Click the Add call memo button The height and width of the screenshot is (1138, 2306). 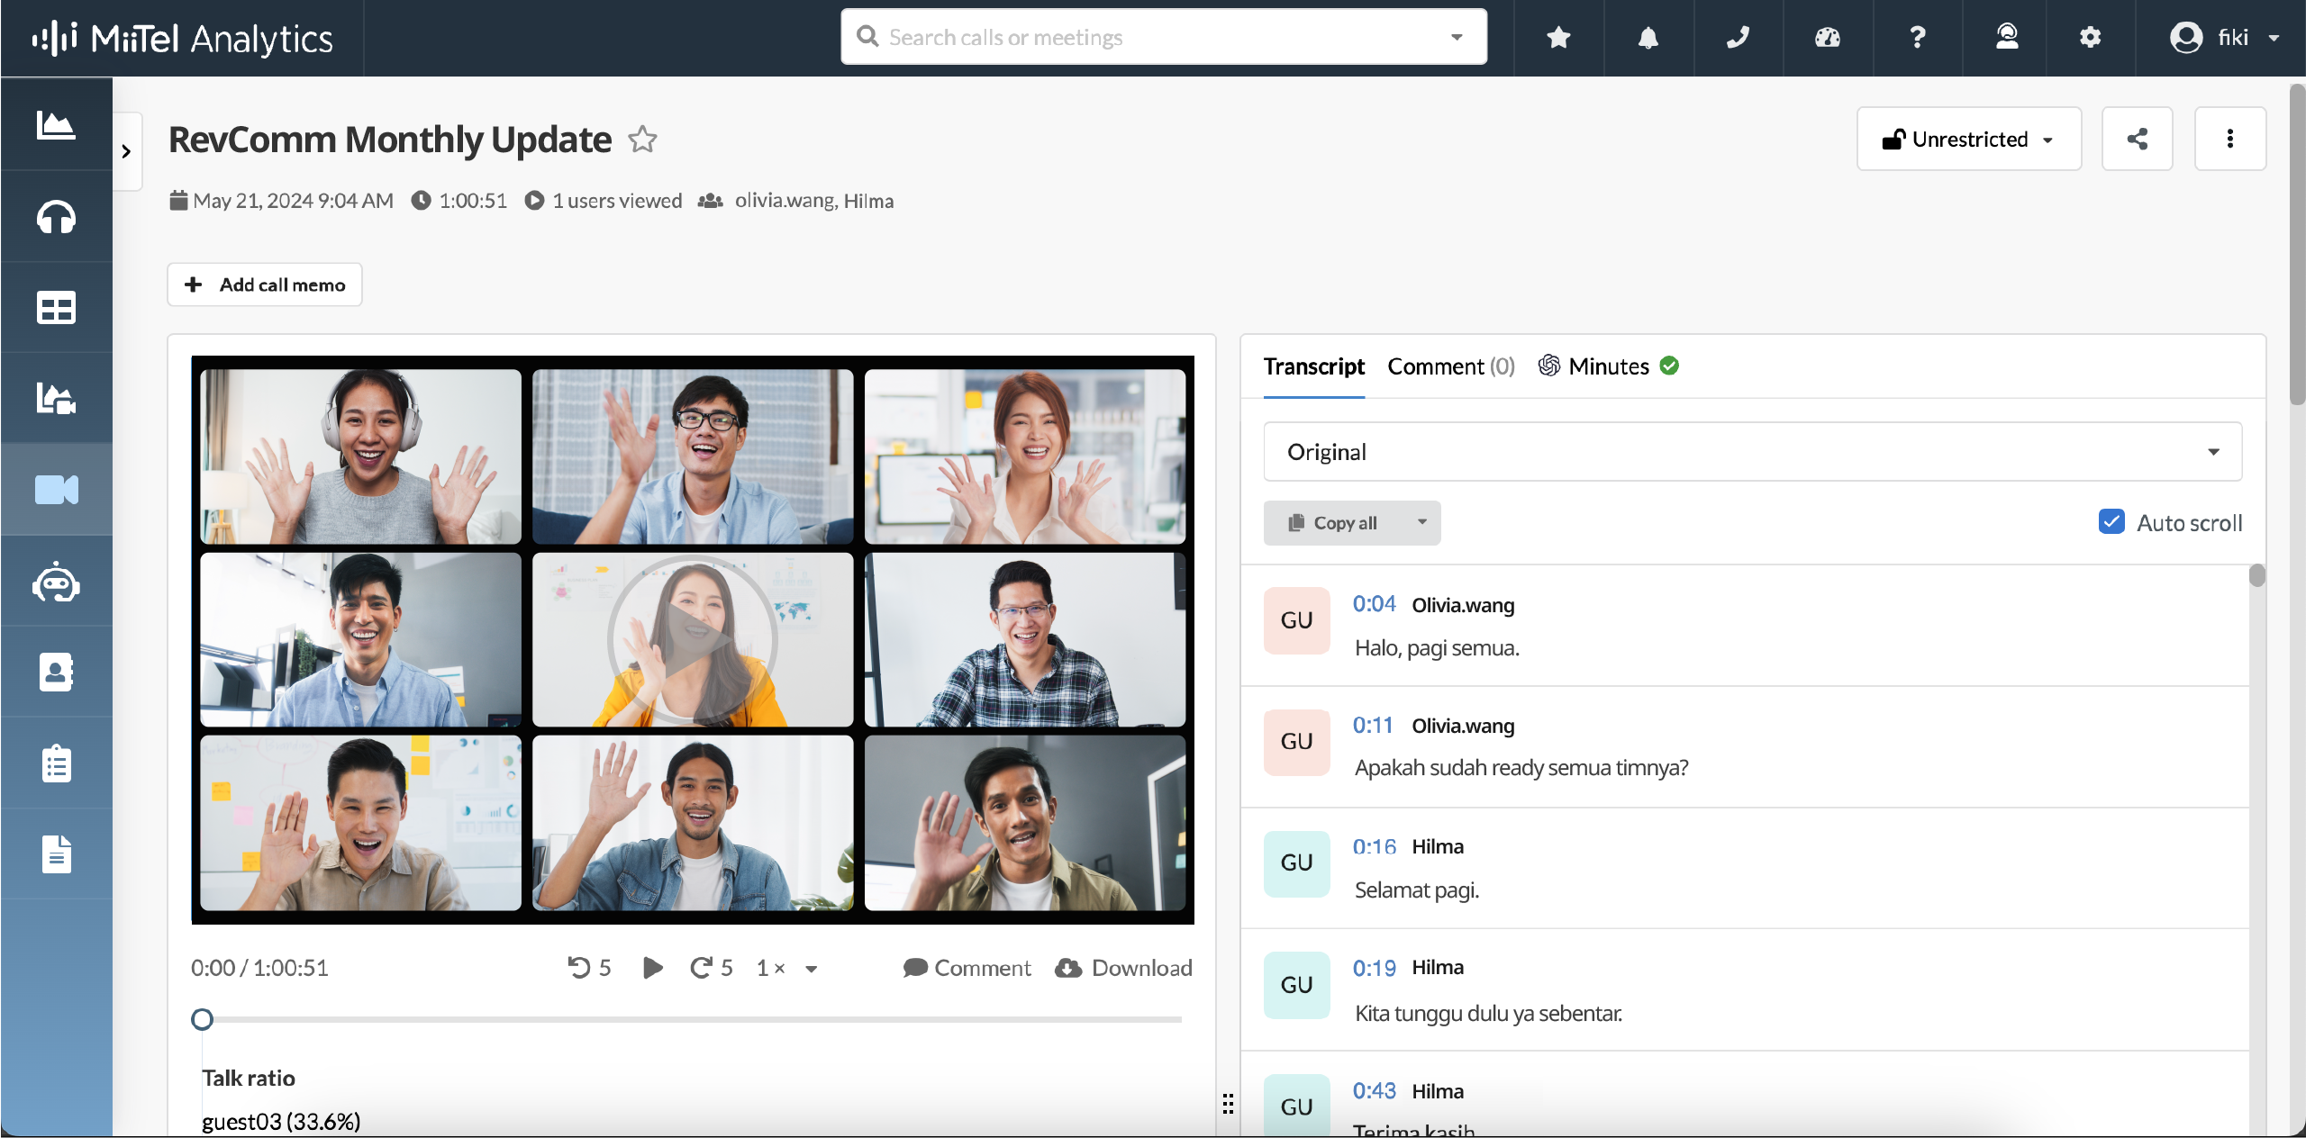click(265, 284)
